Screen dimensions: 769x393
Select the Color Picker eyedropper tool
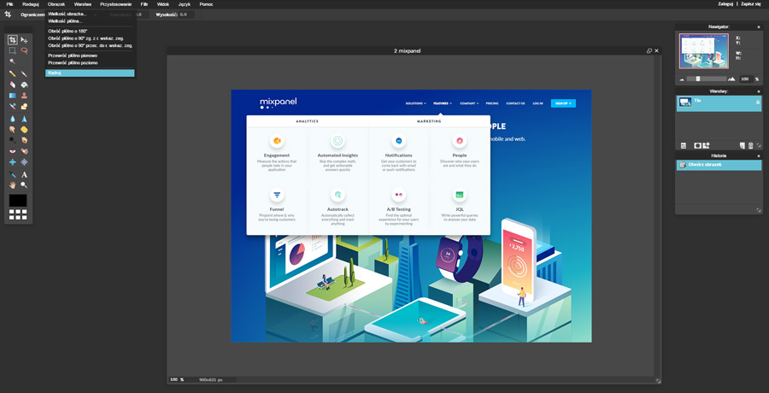12,174
